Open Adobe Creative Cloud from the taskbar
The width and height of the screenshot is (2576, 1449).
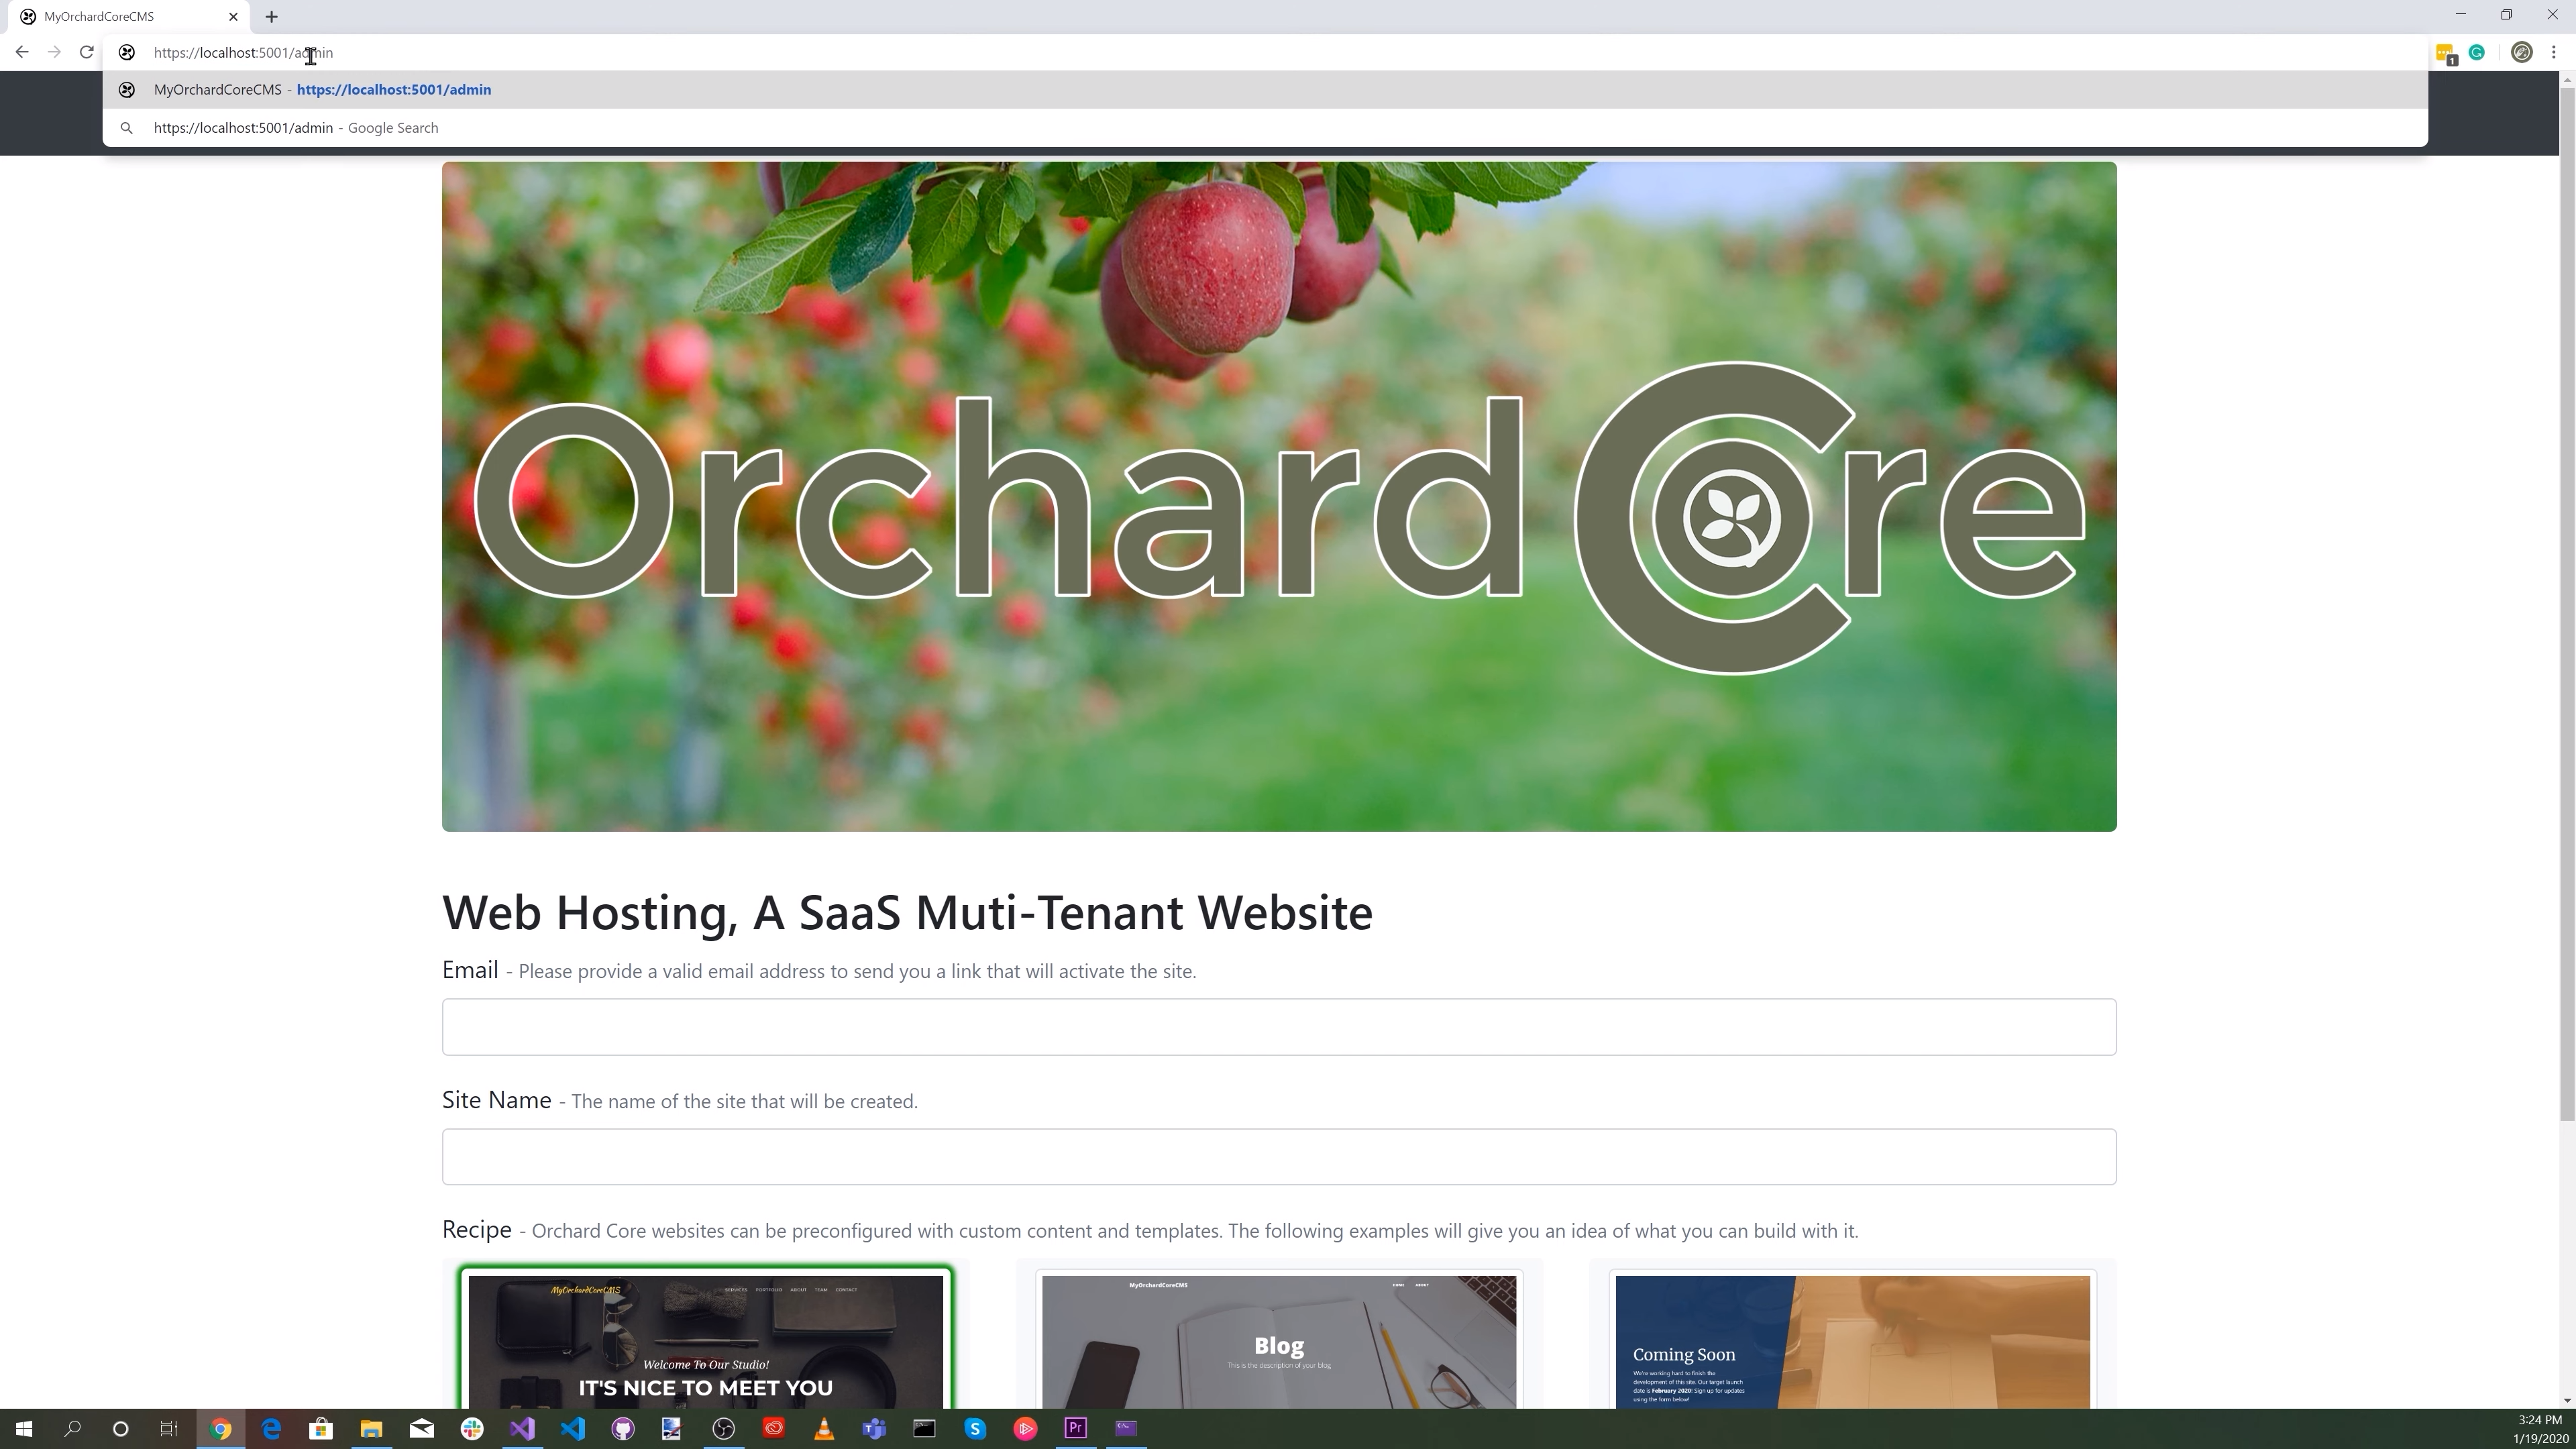coord(774,1428)
